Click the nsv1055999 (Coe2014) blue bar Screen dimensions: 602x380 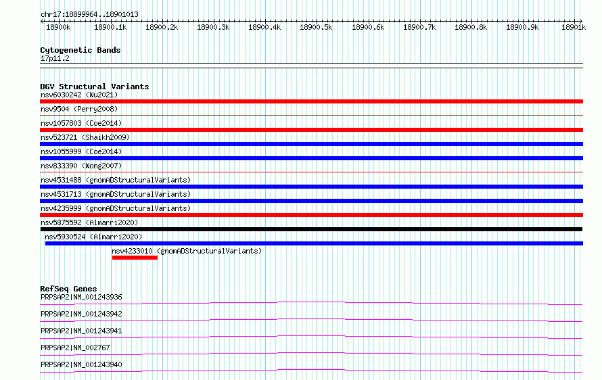click(x=311, y=158)
